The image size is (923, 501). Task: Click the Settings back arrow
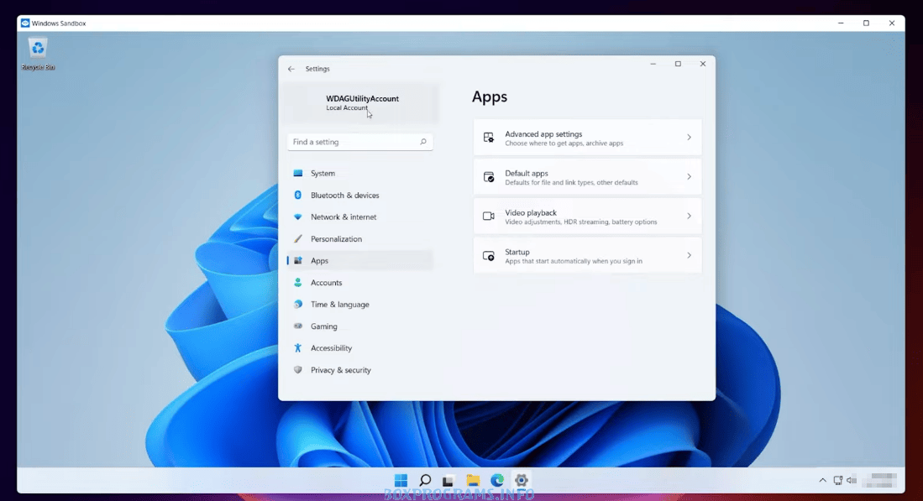click(x=291, y=69)
